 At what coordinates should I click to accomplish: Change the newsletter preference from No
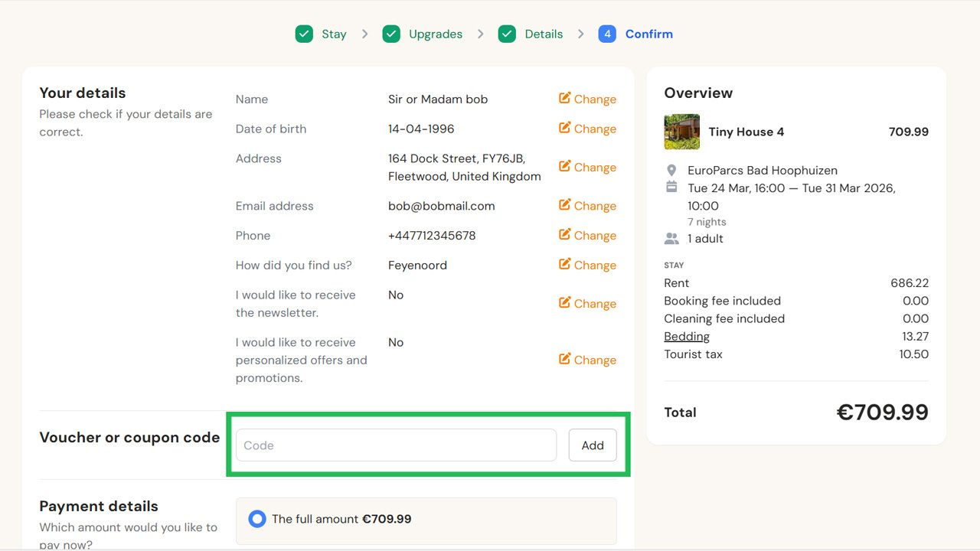(586, 303)
